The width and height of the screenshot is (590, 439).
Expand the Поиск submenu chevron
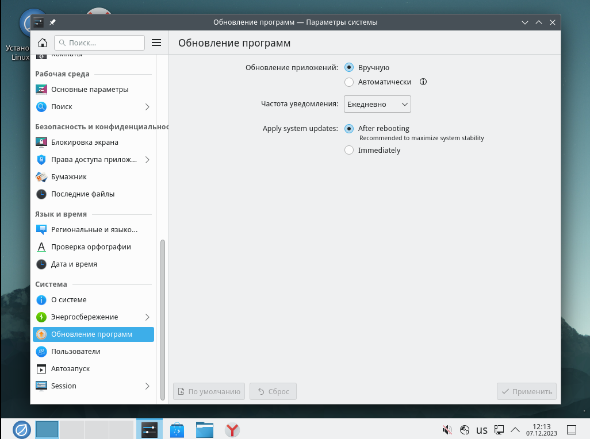(147, 107)
